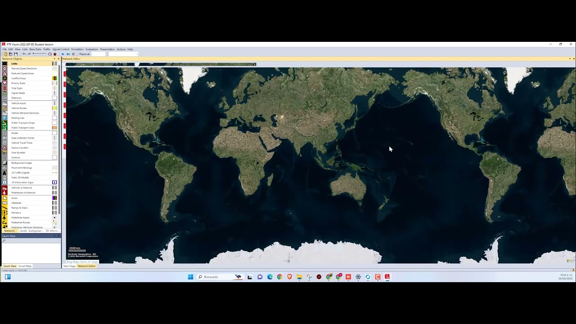Open the Signal Control menu
Viewport: 576px width, 324px height.
tap(61, 49)
